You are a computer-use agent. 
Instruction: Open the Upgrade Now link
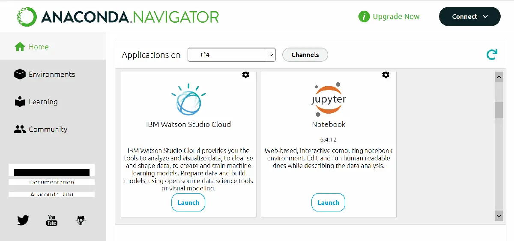[x=396, y=17]
